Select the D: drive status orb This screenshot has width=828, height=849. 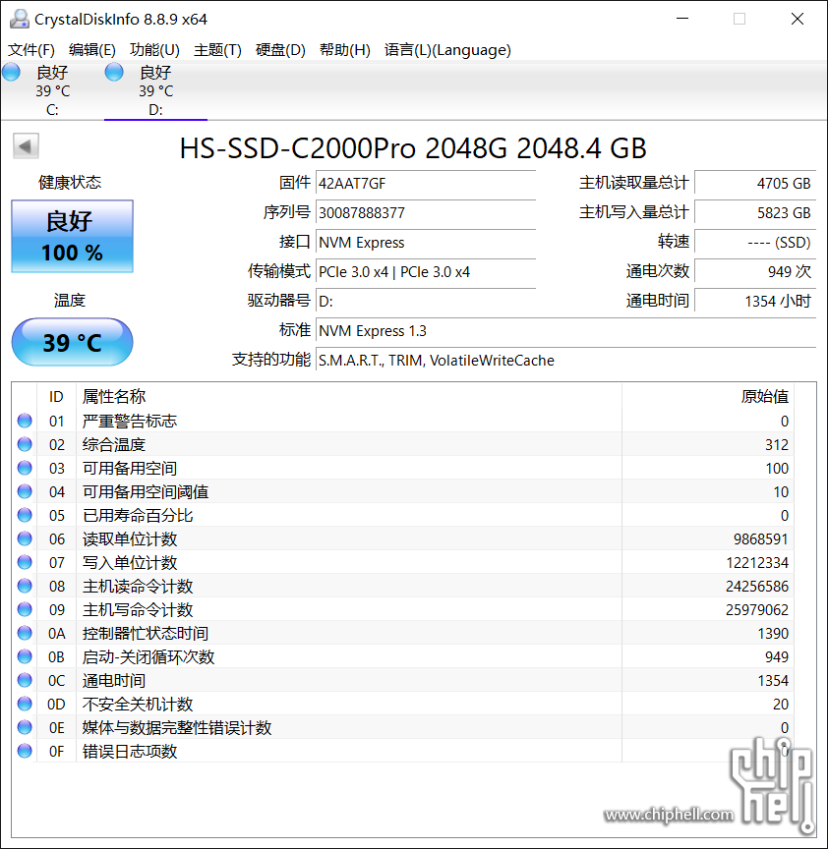coord(114,72)
